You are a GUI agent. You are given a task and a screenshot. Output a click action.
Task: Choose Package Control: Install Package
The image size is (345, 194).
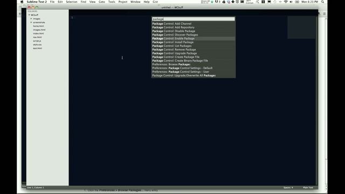pyautogui.click(x=193, y=42)
